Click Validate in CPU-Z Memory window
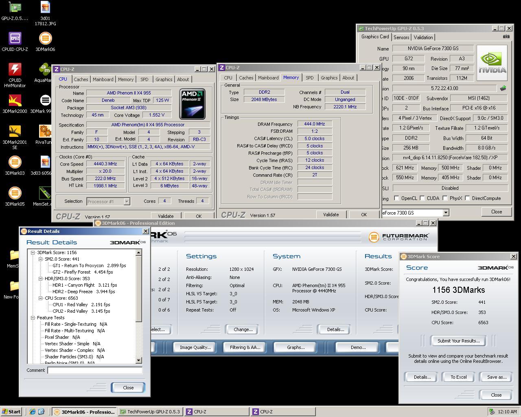 (x=331, y=215)
